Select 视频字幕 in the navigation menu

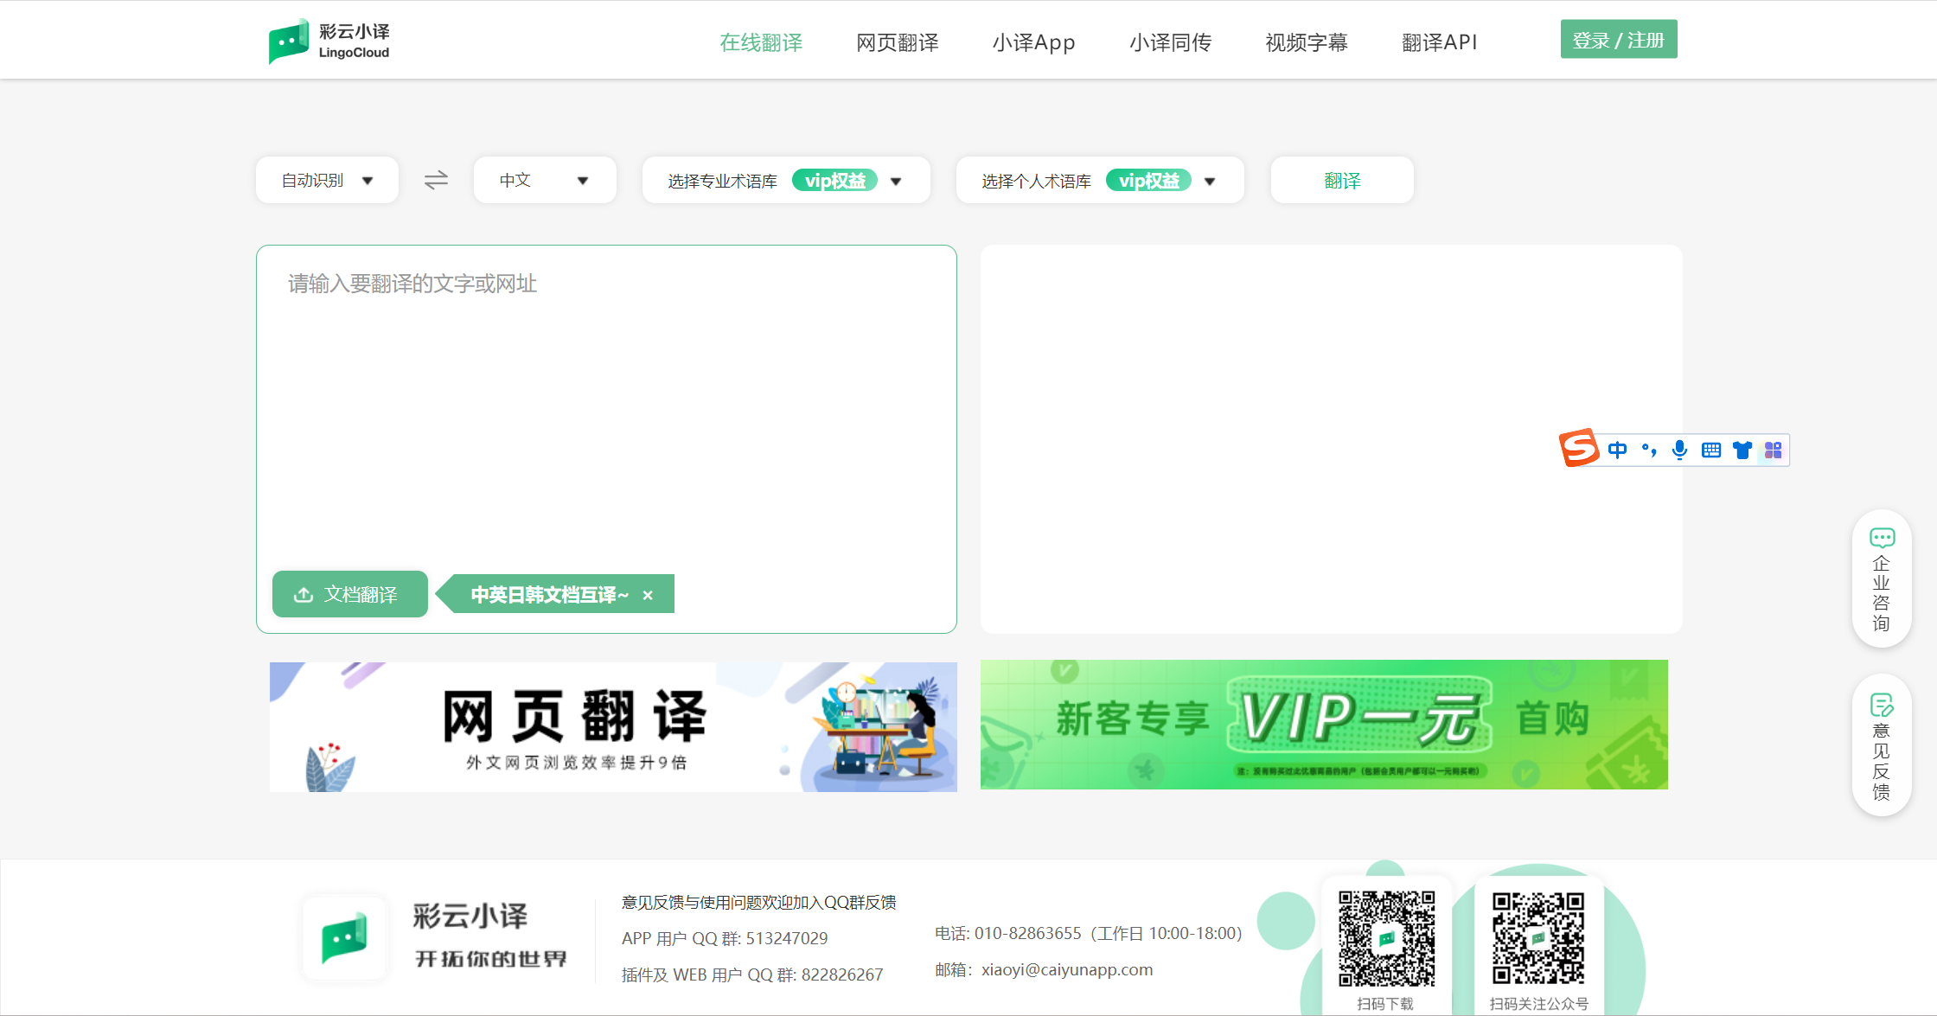click(x=1307, y=42)
